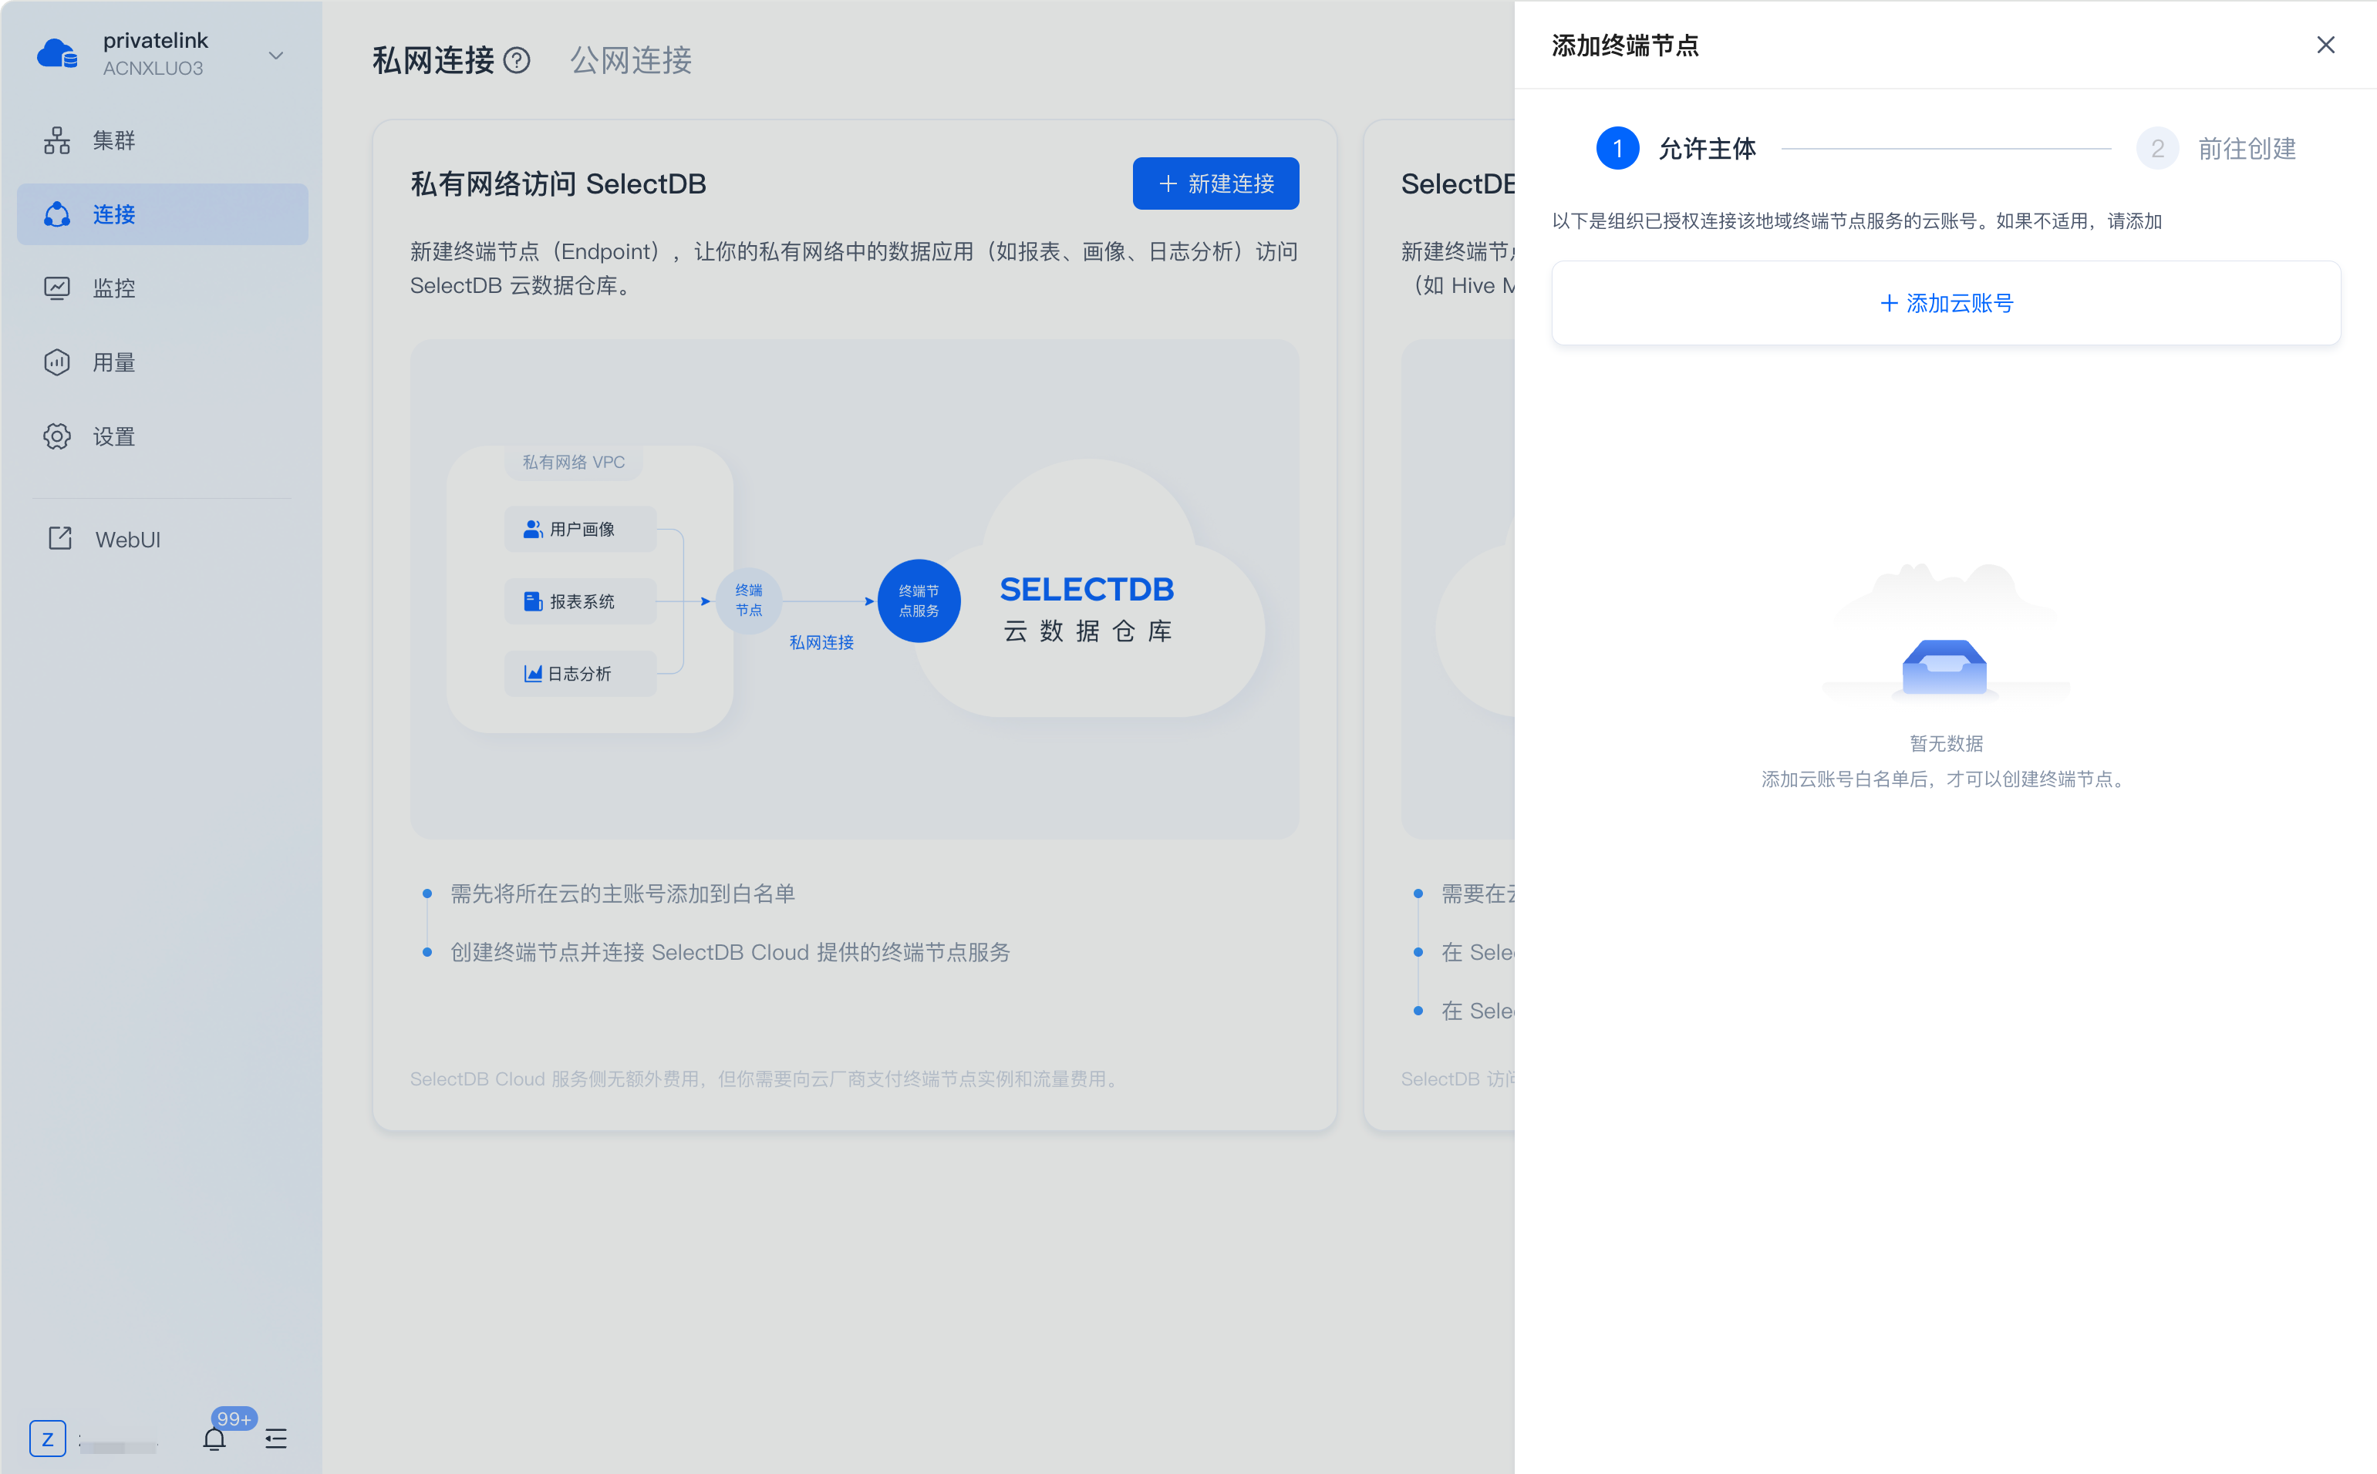The height and width of the screenshot is (1474, 2377).
Task: Close the 添加终端节点 drawer
Action: (x=2325, y=45)
